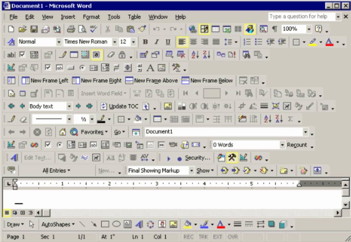Open the Final Showing Markup dropdown
351x242 pixels.
click(191, 170)
